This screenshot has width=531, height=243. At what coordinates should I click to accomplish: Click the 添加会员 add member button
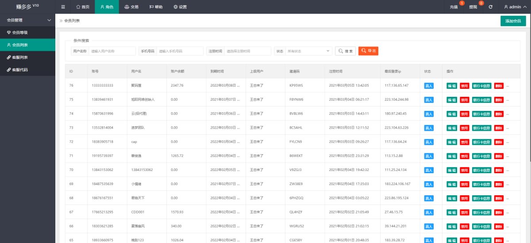pos(513,21)
